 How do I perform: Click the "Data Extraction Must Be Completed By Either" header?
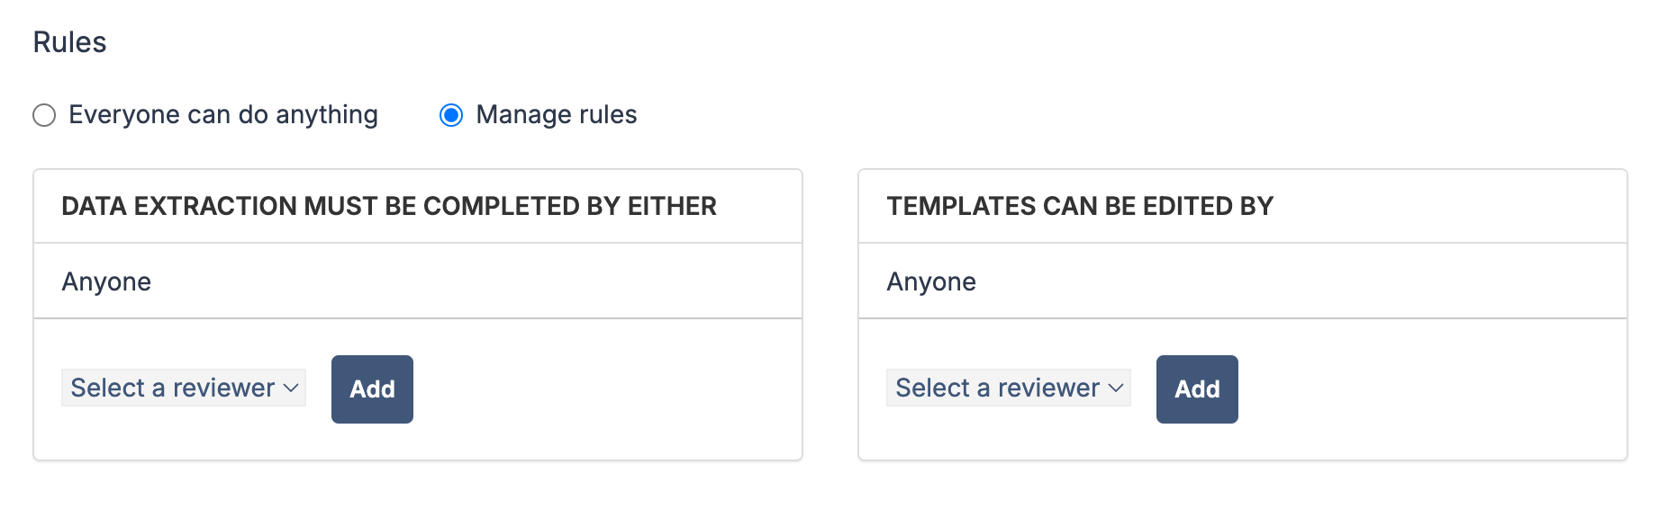pos(389,207)
